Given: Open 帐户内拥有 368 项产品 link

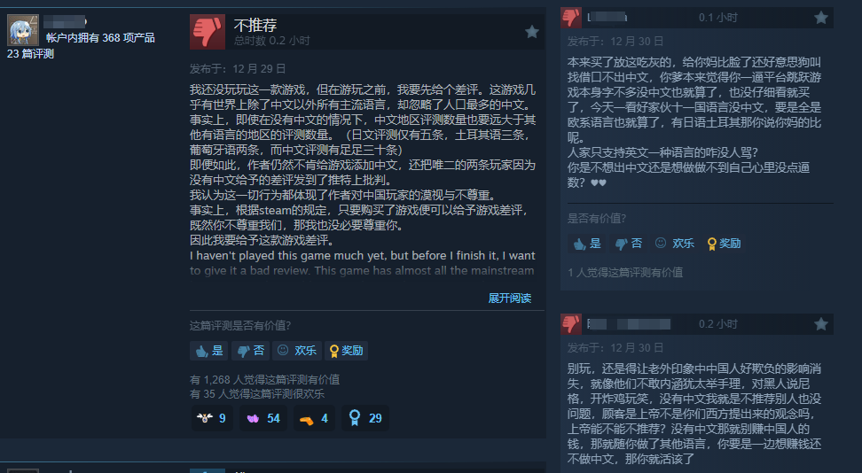Looking at the screenshot, I should [100, 38].
